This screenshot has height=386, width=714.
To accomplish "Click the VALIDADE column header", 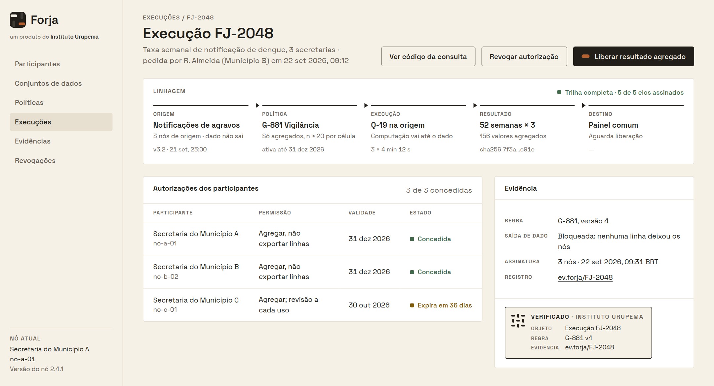I will coord(362,213).
